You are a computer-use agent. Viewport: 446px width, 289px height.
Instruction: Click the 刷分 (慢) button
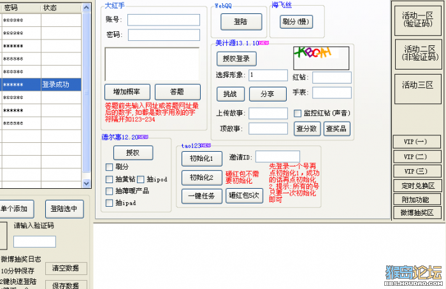pos(296,22)
